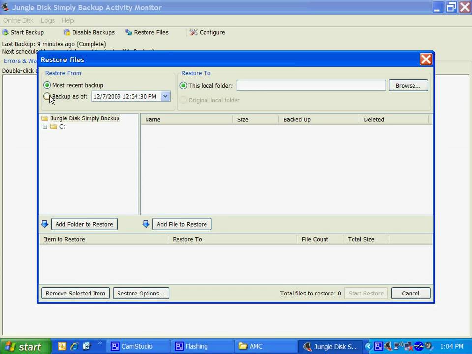This screenshot has height=354, width=472.
Task: Click Add File to Restore button
Action: coord(182,224)
